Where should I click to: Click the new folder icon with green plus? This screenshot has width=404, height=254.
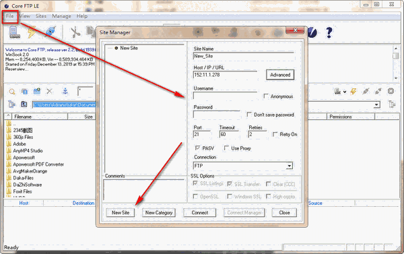coord(37,91)
